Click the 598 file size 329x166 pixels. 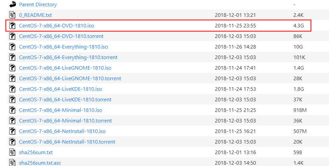298,152
